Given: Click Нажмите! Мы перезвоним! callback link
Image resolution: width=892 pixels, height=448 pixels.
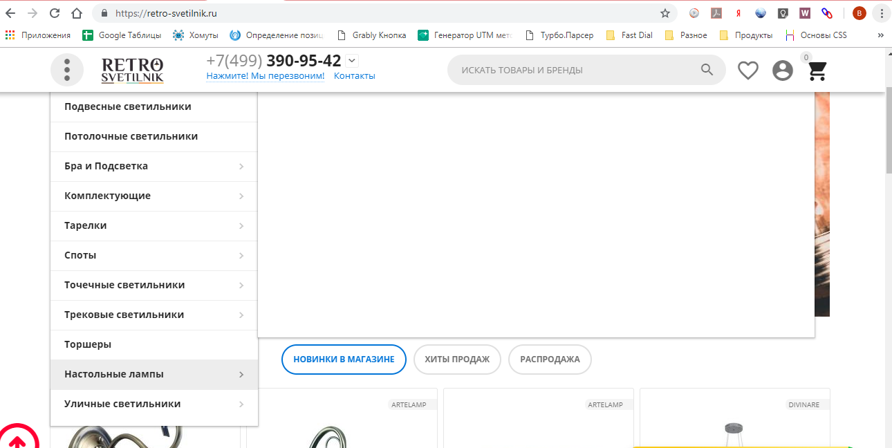Looking at the screenshot, I should [265, 76].
